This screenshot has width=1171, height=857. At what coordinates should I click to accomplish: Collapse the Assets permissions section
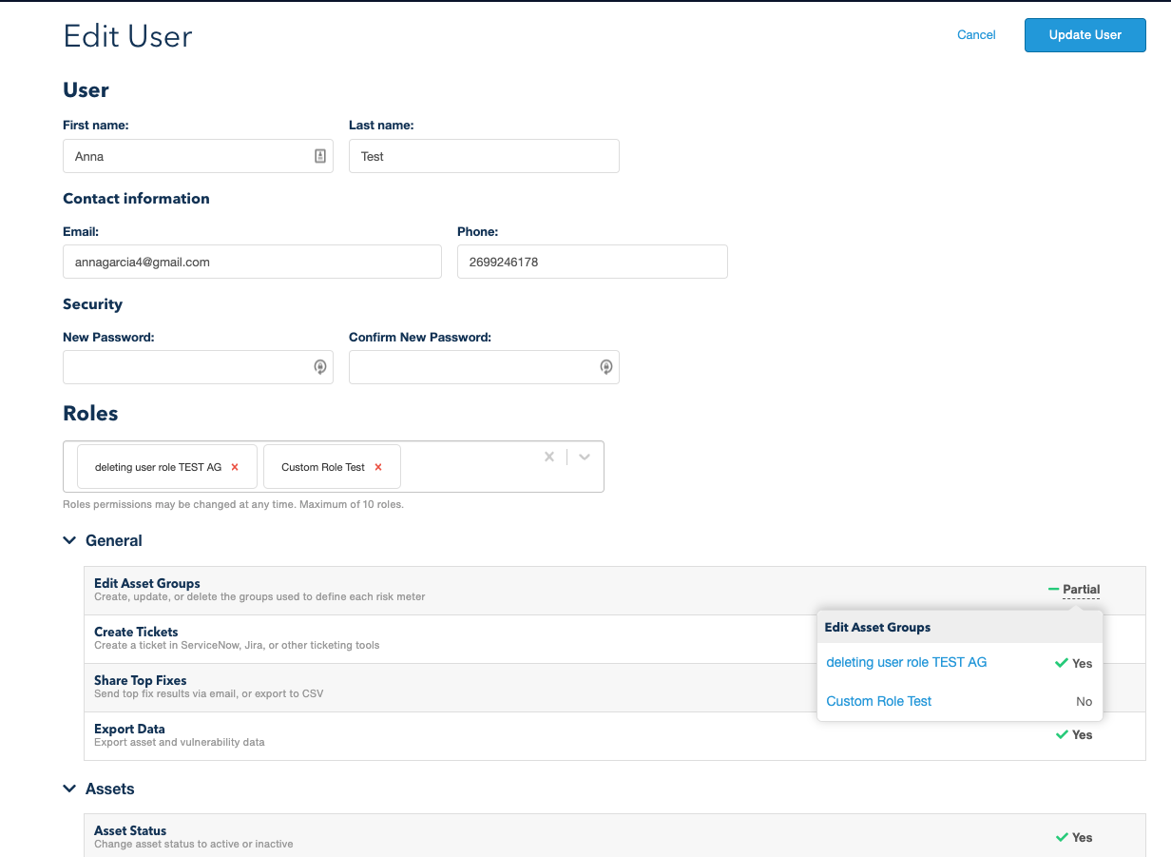coord(69,789)
